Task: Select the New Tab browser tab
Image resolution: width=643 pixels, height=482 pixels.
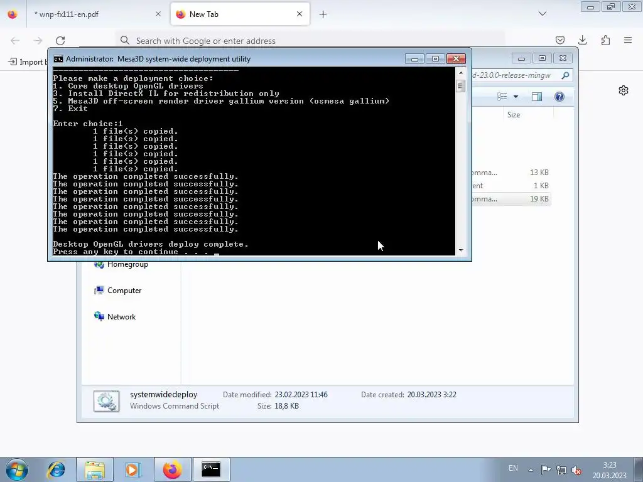Action: [x=240, y=14]
